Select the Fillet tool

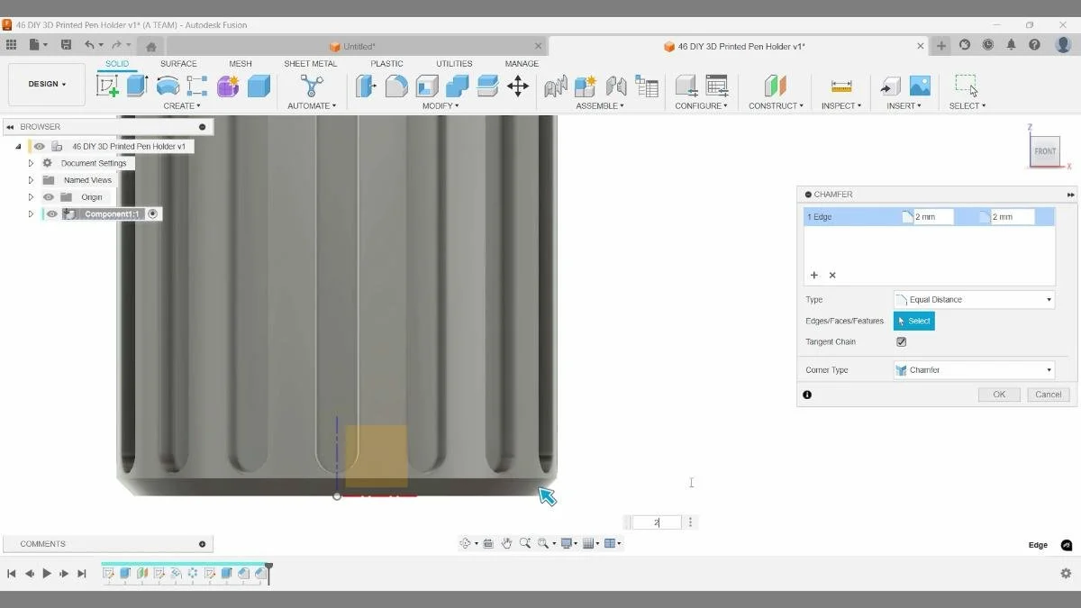(396, 86)
